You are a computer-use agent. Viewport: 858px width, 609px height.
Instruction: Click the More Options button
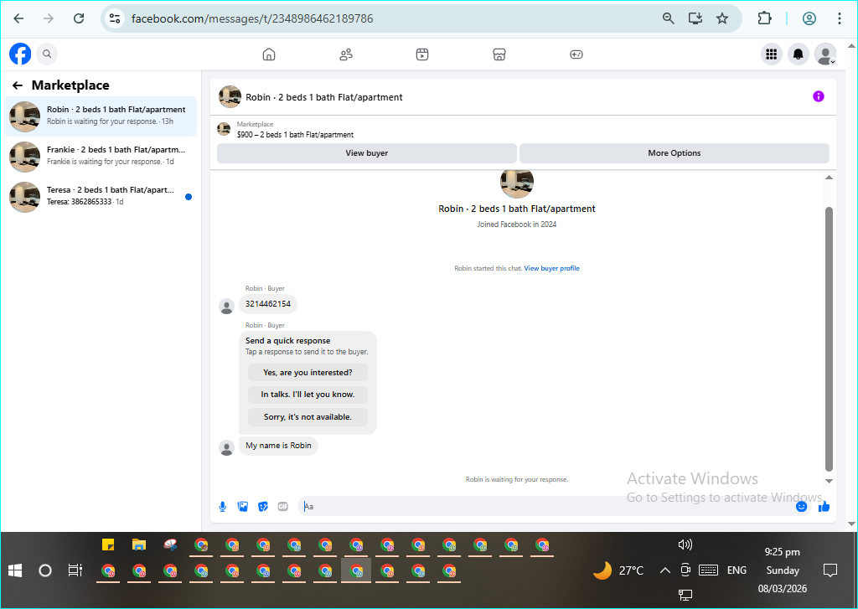[675, 153]
